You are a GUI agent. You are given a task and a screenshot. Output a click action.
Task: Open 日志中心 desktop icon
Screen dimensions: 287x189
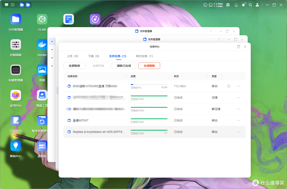[x=16, y=120]
